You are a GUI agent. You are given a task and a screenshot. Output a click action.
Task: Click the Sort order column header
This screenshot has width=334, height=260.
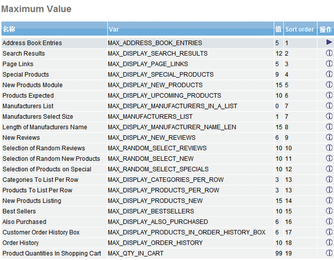pos(299,29)
